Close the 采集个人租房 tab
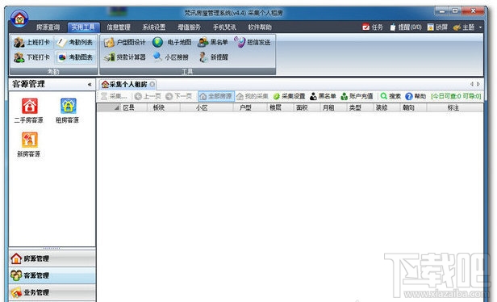497x302 pixels. click(x=152, y=84)
